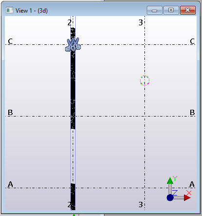Select the upper black beam segment

click(x=73, y=79)
